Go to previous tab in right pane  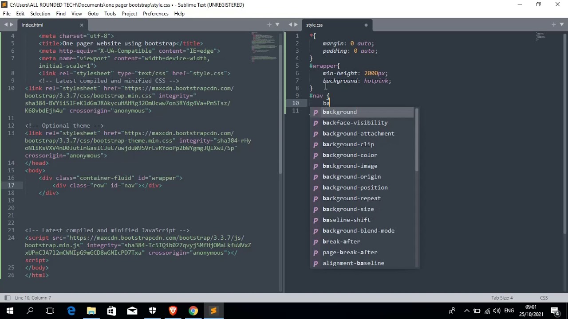click(x=290, y=25)
